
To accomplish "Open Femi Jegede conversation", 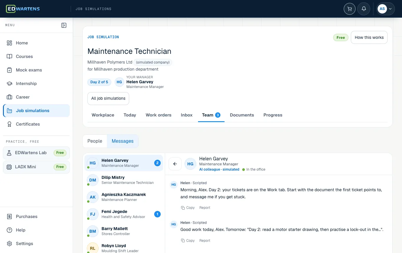I will (x=124, y=214).
